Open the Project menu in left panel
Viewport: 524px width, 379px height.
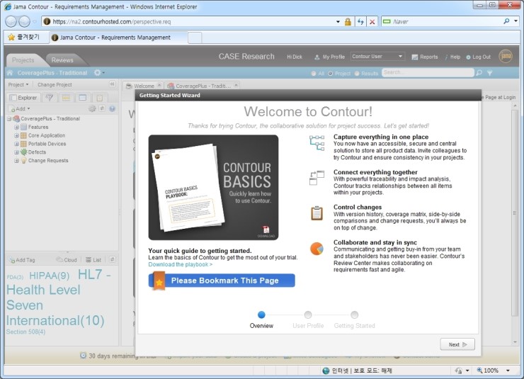tap(18, 85)
